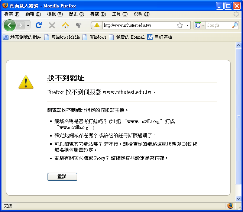Expand the address bar URL dropdown

pos(188,25)
